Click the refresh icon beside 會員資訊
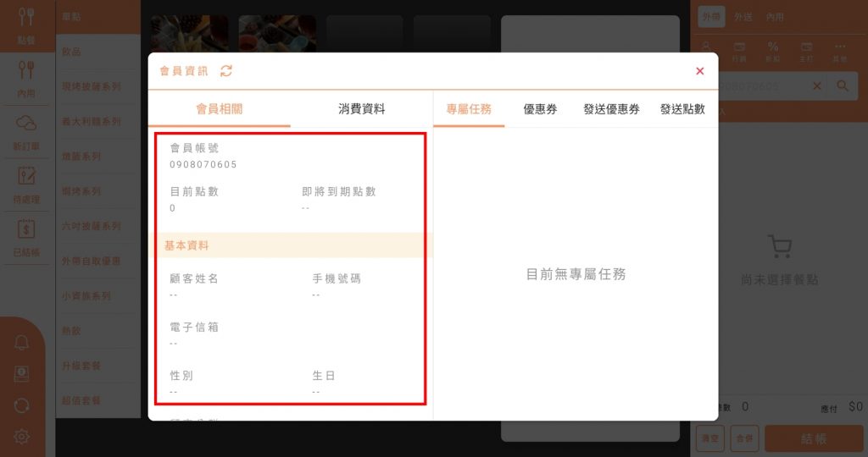868x457 pixels. [x=226, y=71]
